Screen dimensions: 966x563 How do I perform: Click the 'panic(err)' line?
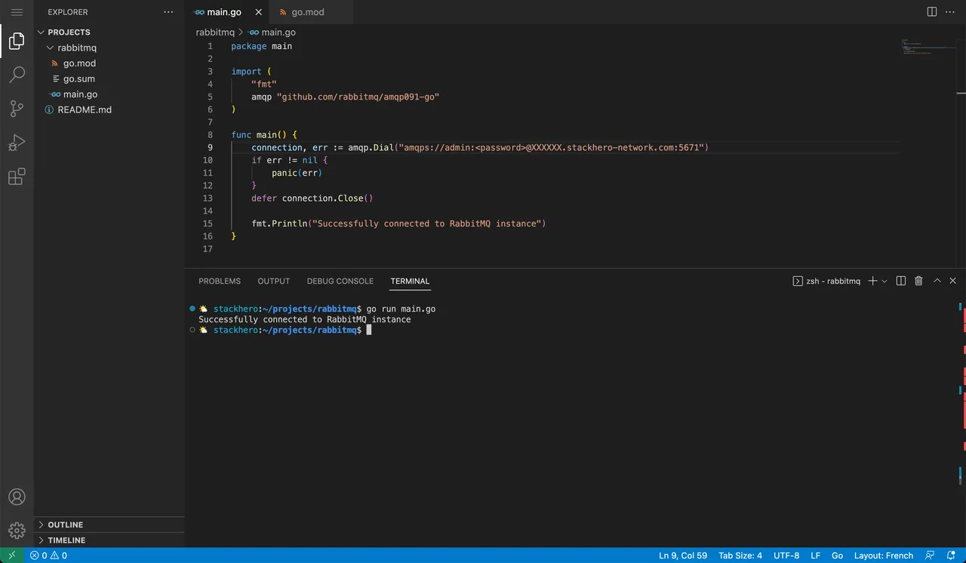(297, 173)
